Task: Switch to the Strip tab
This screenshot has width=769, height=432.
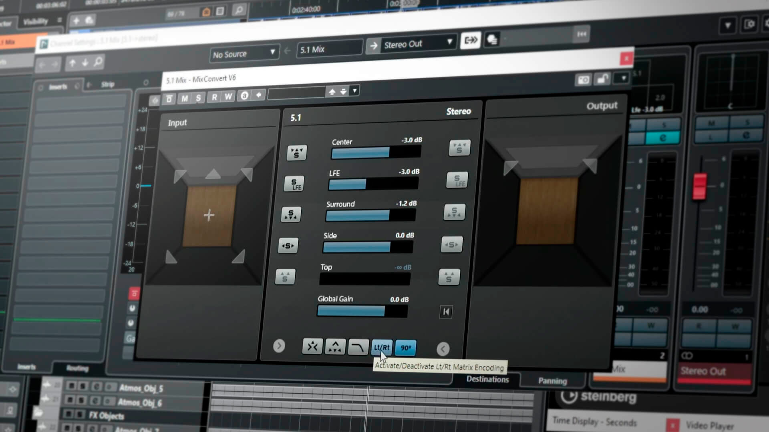Action: (108, 84)
